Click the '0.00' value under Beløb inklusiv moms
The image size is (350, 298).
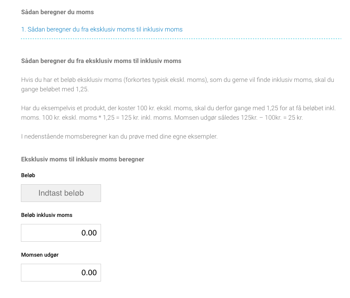tap(89, 233)
